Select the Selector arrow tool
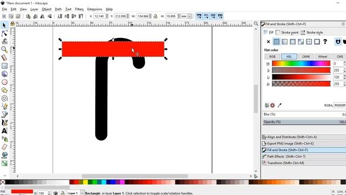 coord(4,25)
